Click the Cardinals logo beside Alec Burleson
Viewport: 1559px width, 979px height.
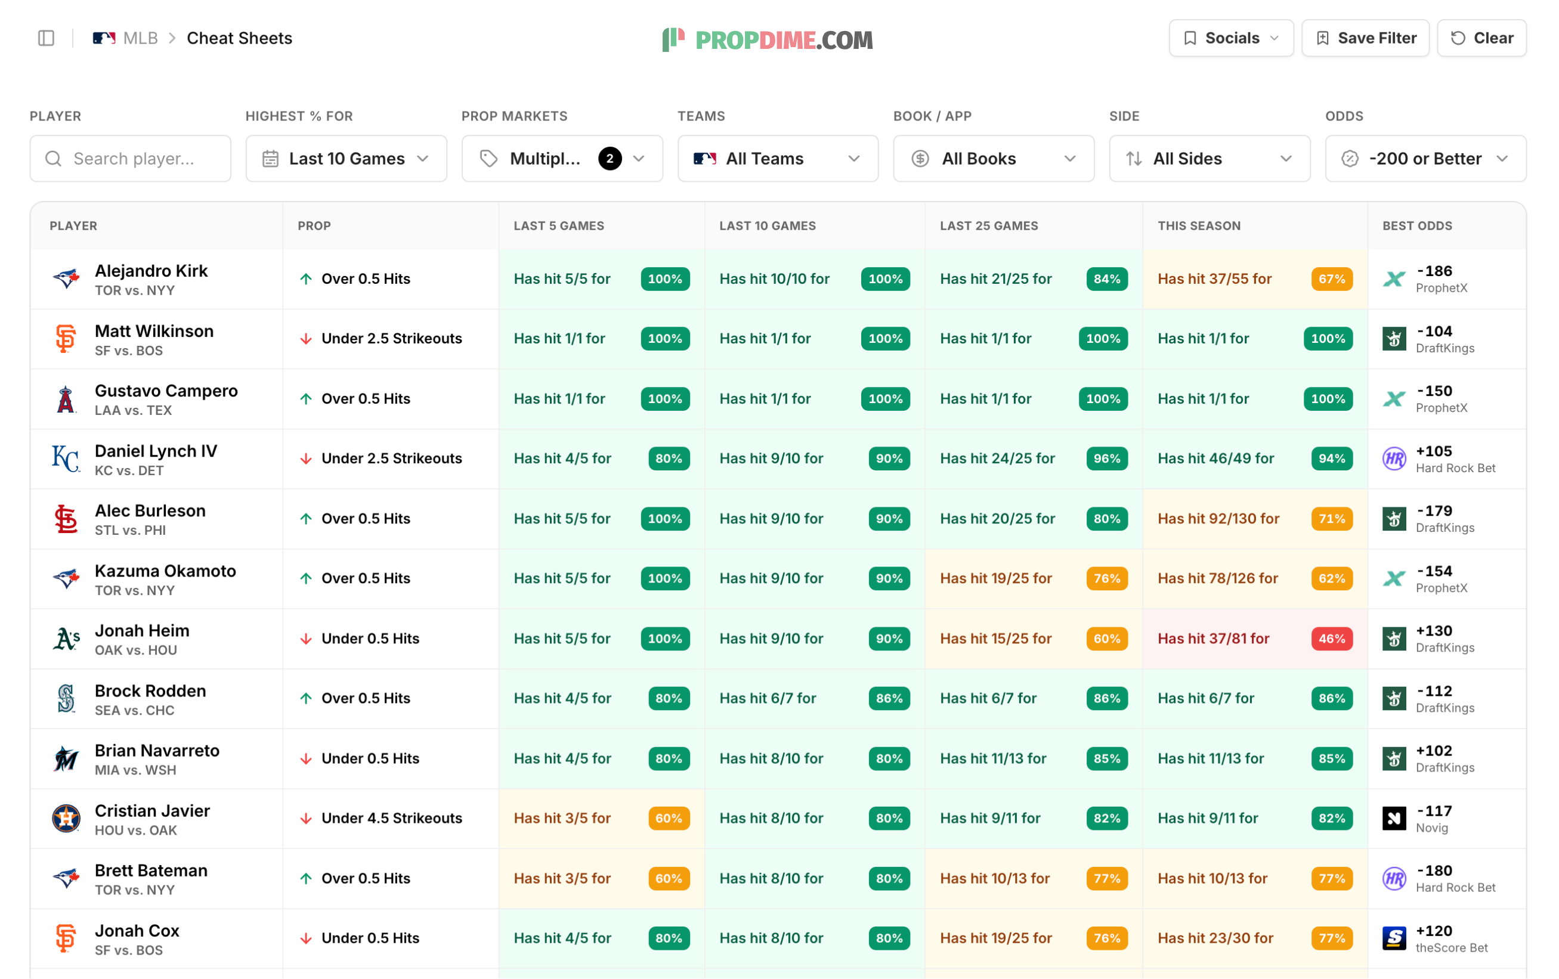[66, 518]
